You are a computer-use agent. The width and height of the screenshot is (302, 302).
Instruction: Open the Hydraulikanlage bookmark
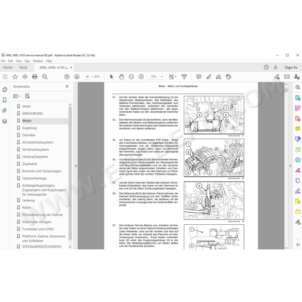click(34, 178)
